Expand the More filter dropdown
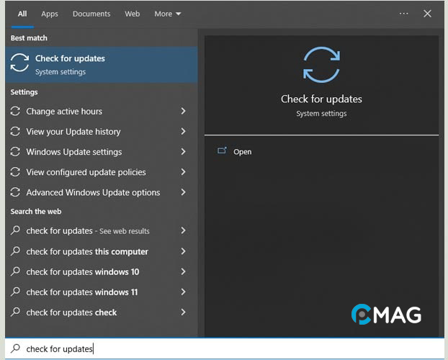This screenshot has width=448, height=360. [x=167, y=14]
